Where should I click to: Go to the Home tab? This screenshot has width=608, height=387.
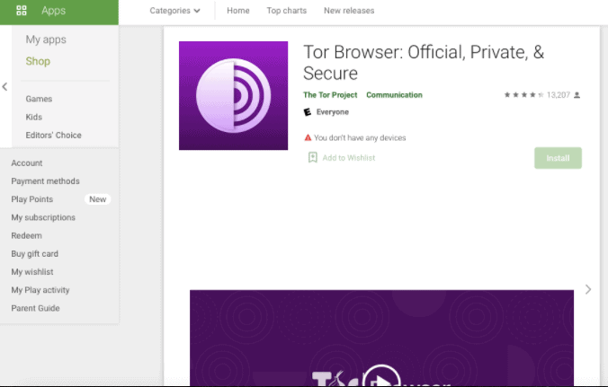(238, 11)
